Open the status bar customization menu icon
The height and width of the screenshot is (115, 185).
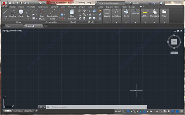pyautogui.click(x=182, y=111)
